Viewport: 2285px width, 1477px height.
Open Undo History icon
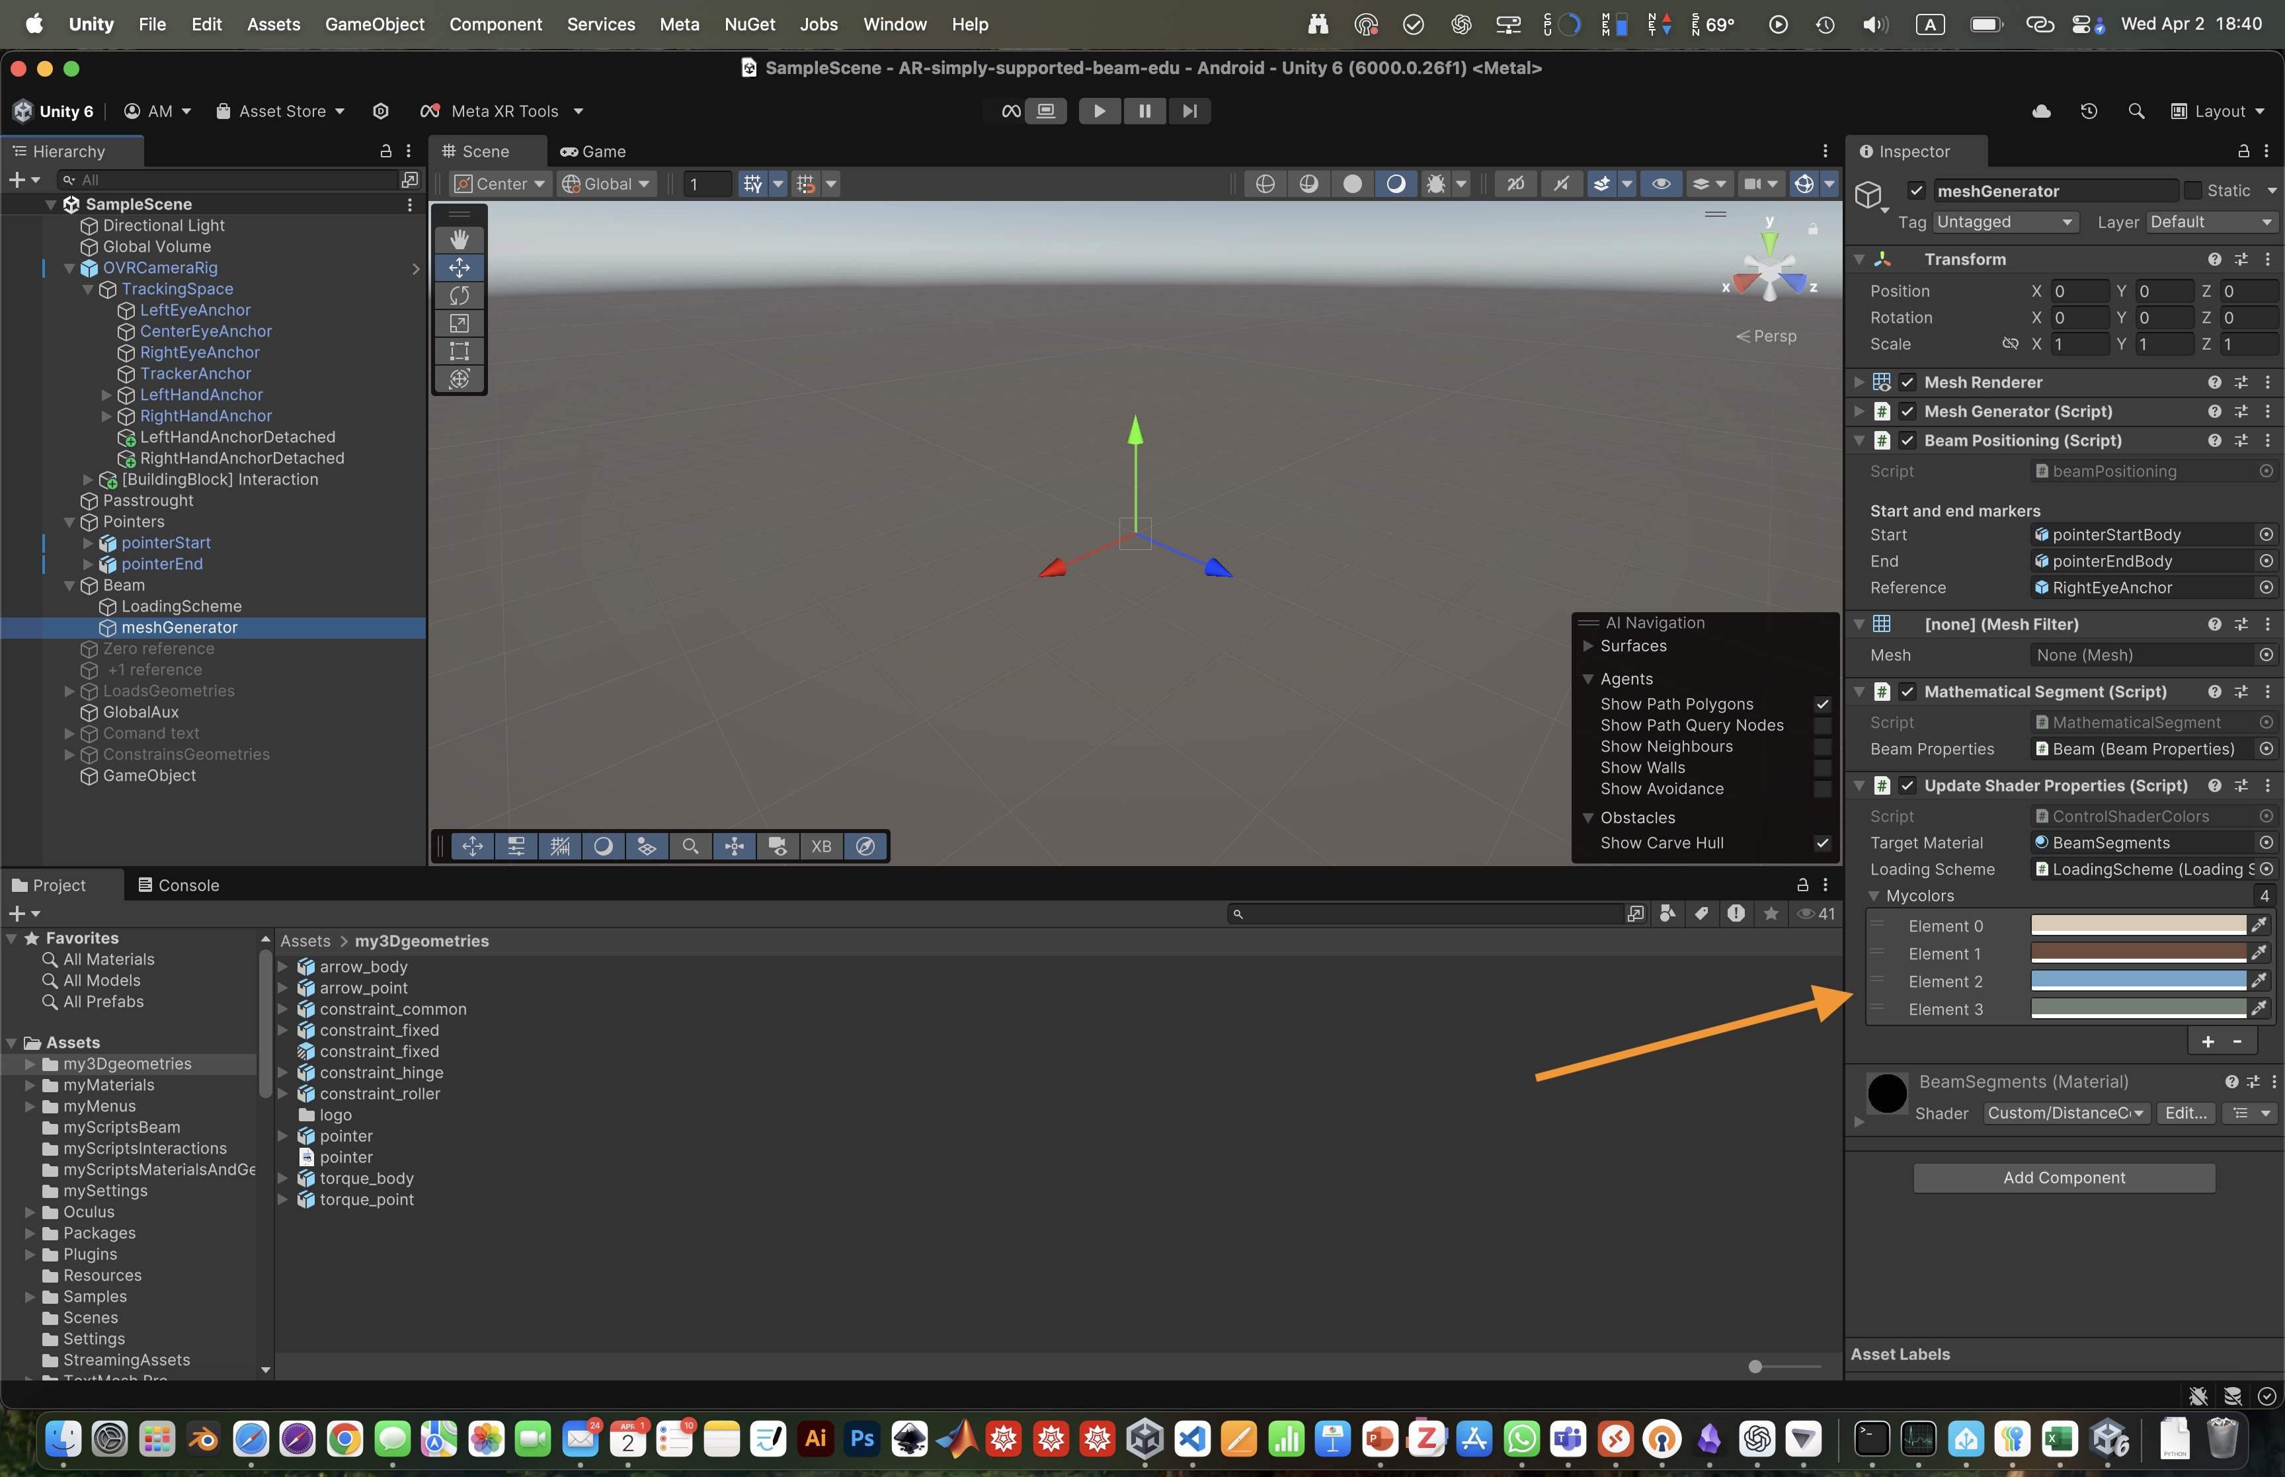[2089, 111]
